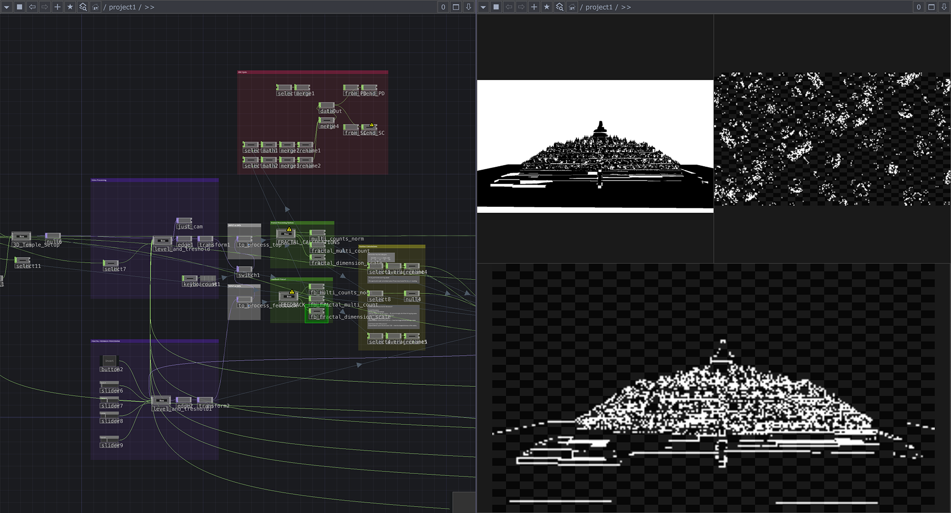This screenshot has height=513, width=951.
Task: Open the left pane's pane type dropdown
Action: click(x=7, y=7)
